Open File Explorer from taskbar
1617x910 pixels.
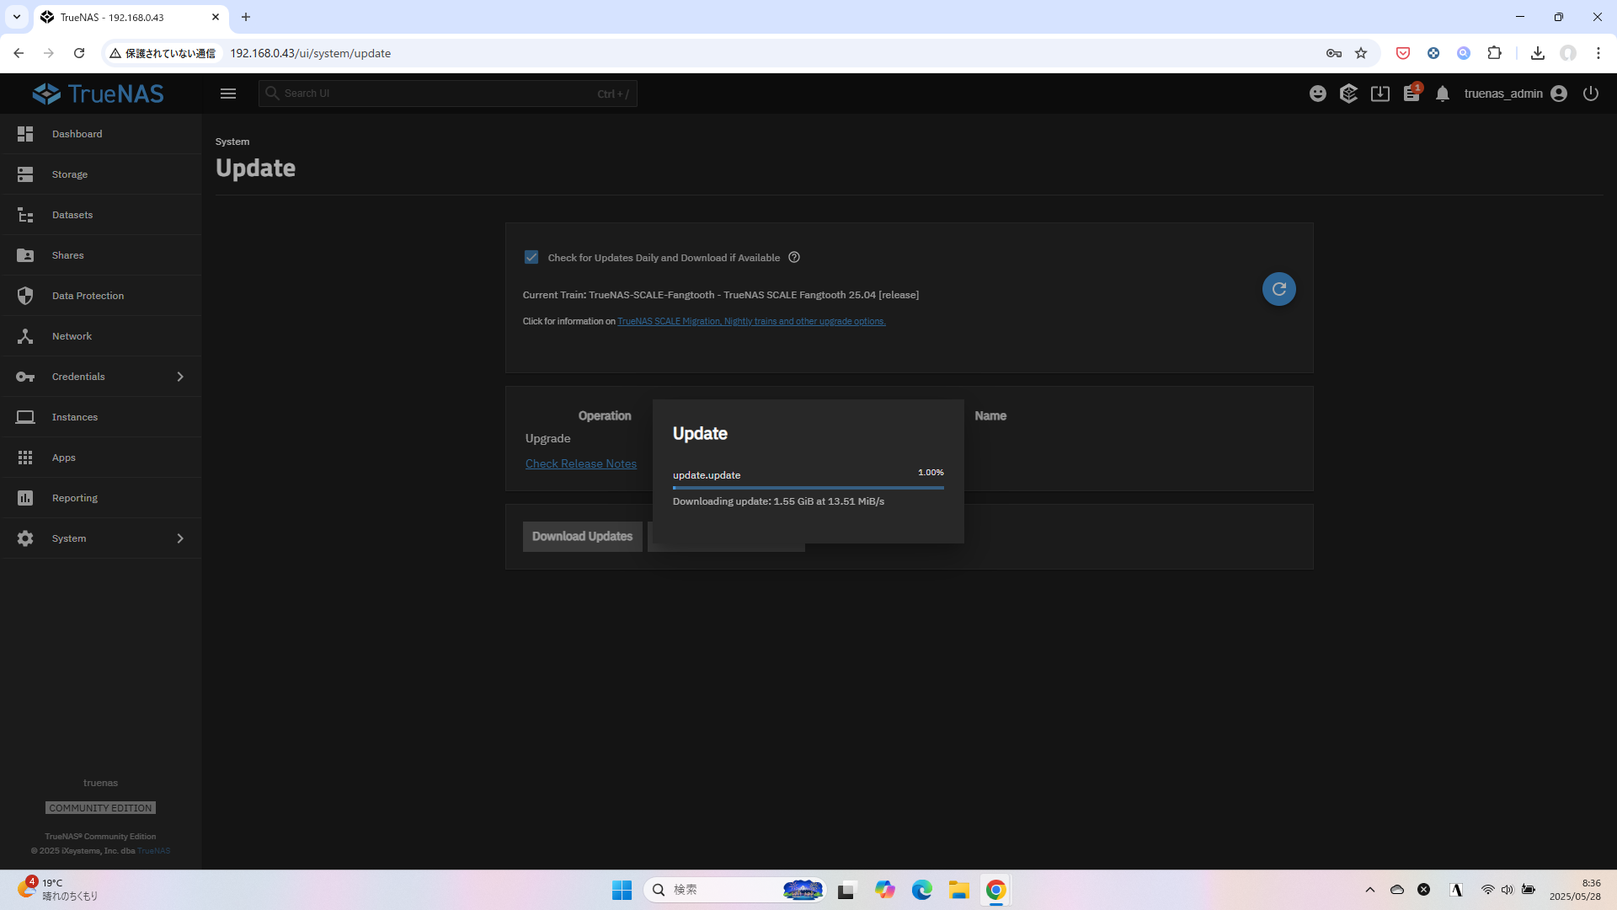click(959, 890)
